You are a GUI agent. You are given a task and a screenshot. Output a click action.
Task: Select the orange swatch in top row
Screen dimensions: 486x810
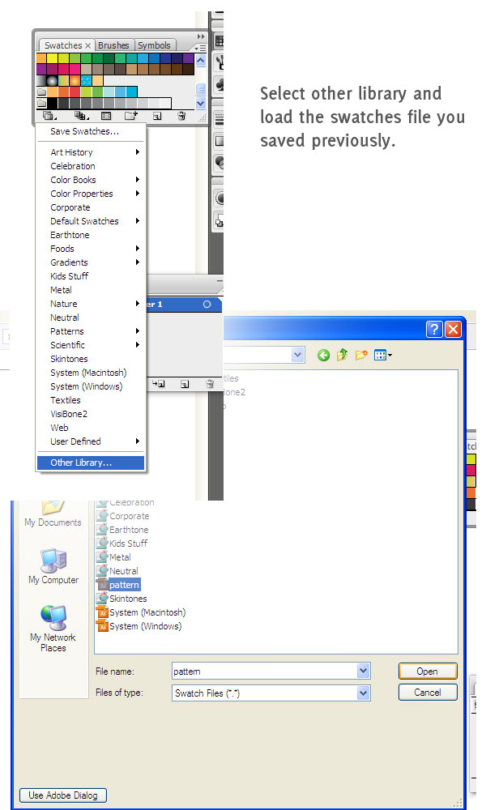click(41, 58)
